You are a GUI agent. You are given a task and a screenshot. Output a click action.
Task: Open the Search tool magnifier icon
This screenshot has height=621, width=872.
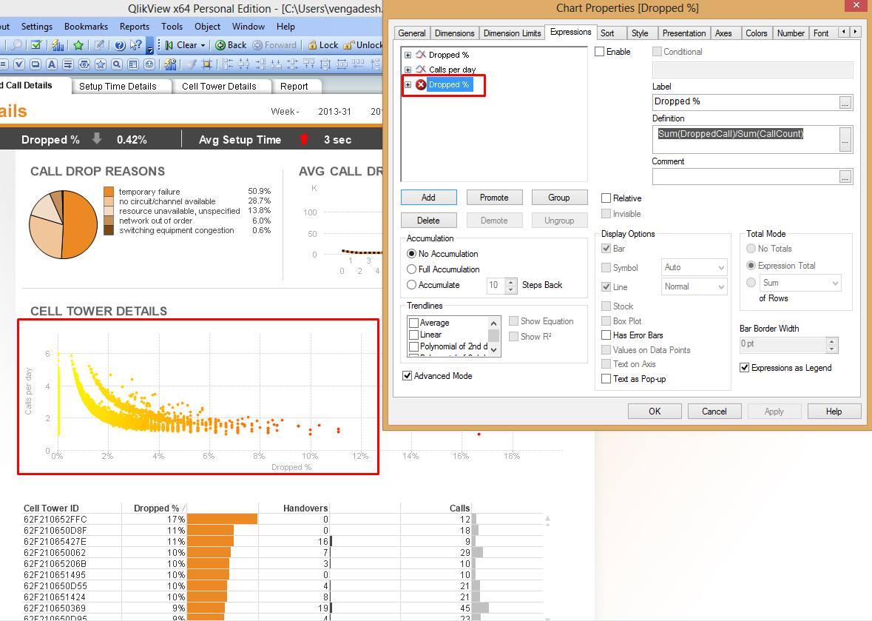click(17, 45)
